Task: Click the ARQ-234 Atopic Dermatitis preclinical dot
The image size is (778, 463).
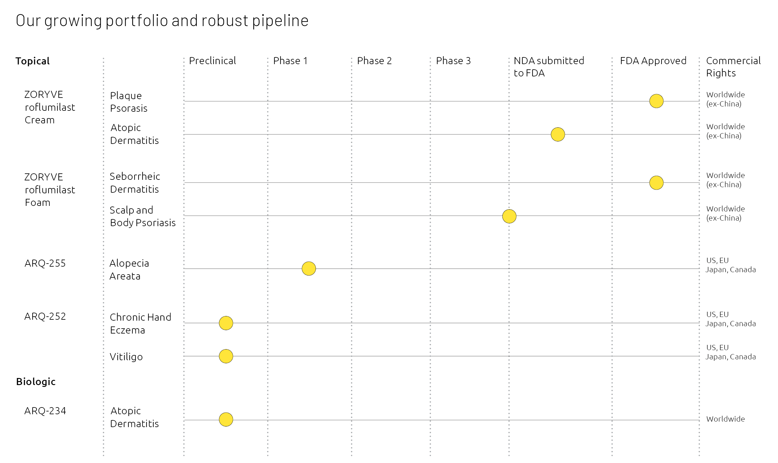Action: (x=226, y=420)
